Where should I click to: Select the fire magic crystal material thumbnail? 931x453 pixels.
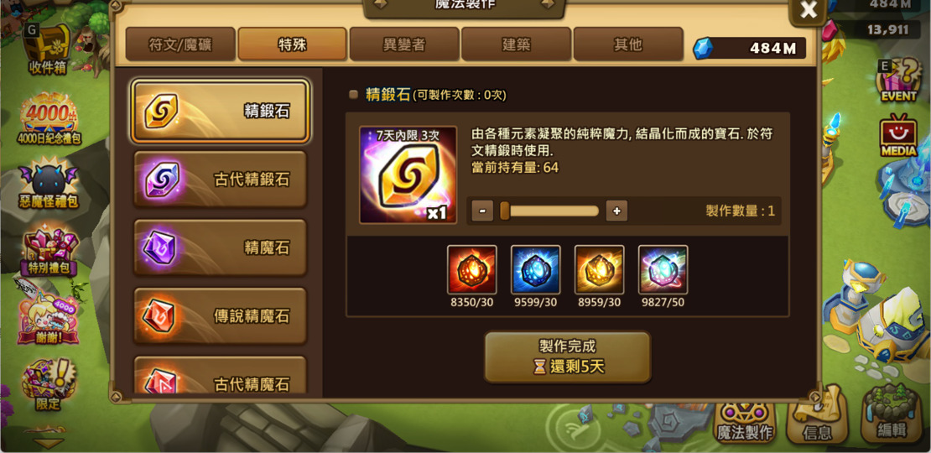(471, 269)
